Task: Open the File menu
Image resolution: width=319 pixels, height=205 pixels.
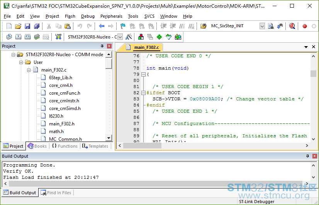Action: click(x=7, y=16)
